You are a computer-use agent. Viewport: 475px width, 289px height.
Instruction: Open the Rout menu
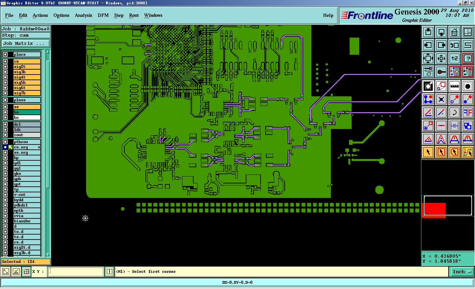pyautogui.click(x=134, y=15)
